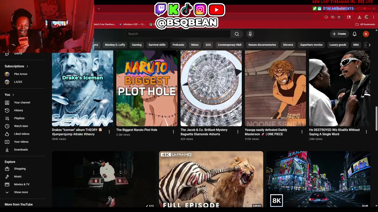Click the YouTube search magnifier button
The image size is (378, 212).
[x=237, y=34]
